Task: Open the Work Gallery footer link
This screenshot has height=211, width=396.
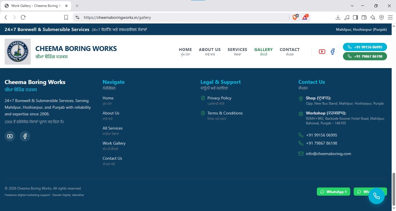Action: [x=114, y=143]
